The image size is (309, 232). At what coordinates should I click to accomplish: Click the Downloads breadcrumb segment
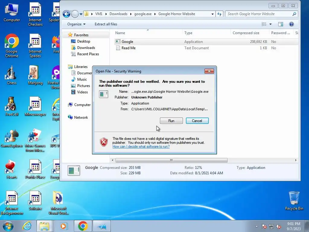coord(118,14)
